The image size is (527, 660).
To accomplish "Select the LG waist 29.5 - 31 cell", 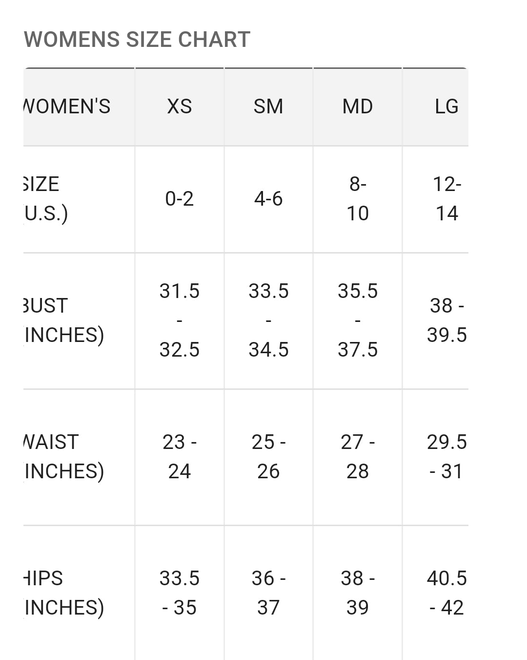I will pyautogui.click(x=435, y=457).
